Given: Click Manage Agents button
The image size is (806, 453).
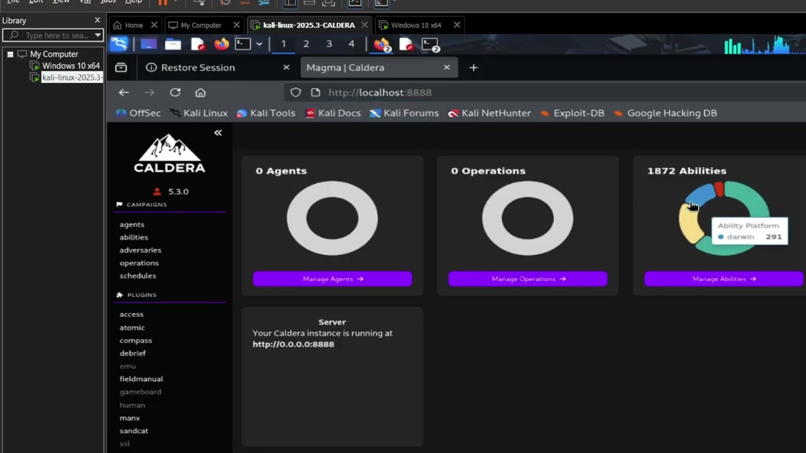Looking at the screenshot, I should [332, 279].
